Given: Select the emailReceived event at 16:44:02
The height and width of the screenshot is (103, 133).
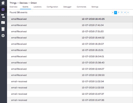Looking at the screenshot, I should click(70, 38).
